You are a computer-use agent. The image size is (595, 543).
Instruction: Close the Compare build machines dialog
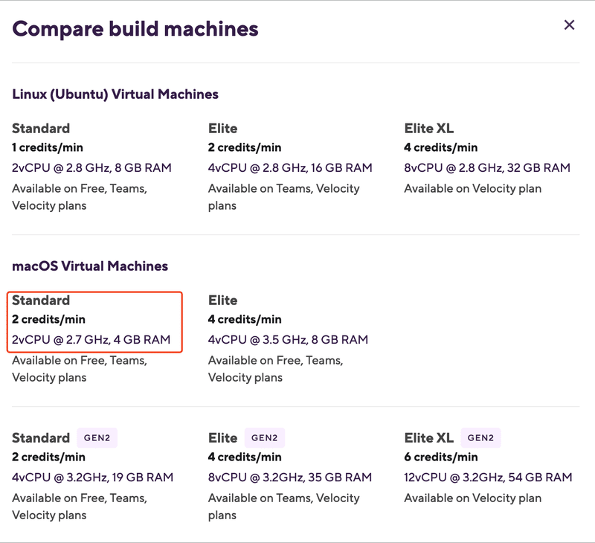(569, 25)
